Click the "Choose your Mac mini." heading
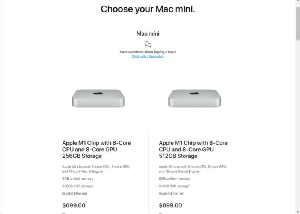The width and height of the screenshot is (300, 214). (148, 9)
